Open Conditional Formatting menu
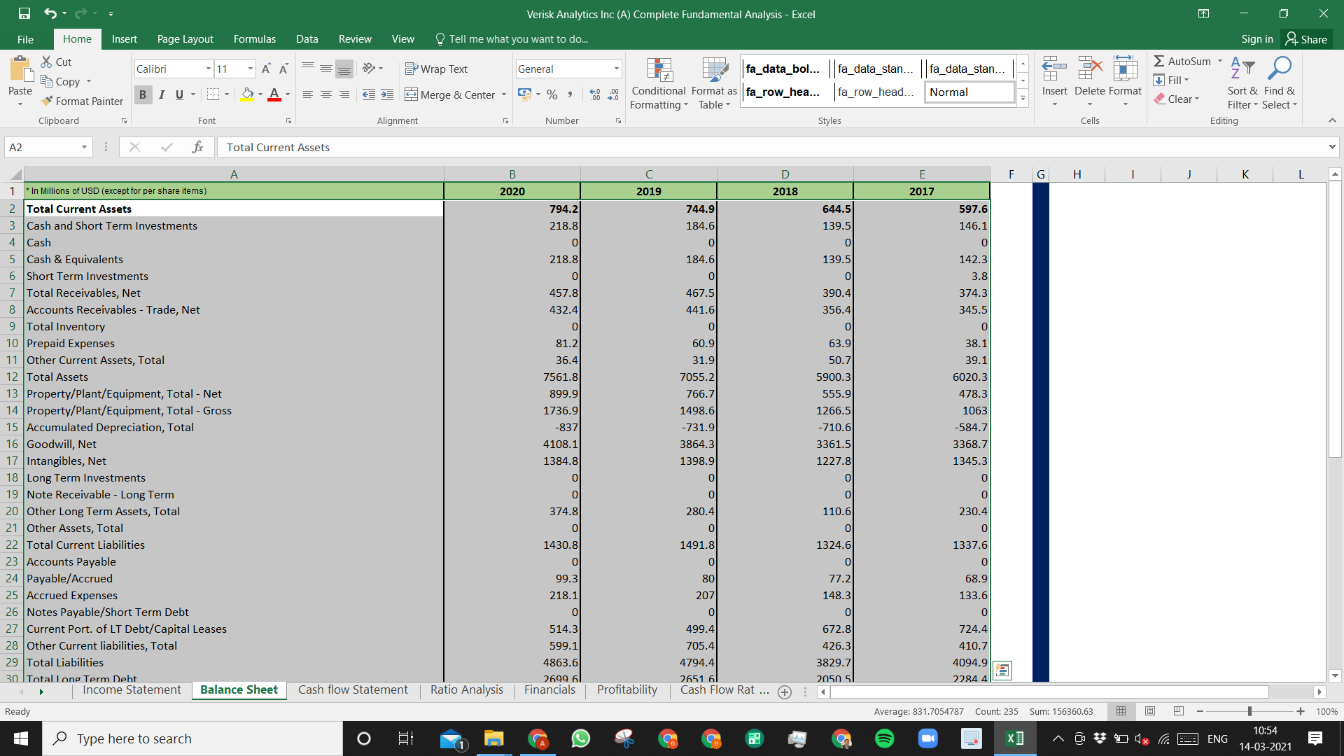1344x756 pixels. (659, 83)
